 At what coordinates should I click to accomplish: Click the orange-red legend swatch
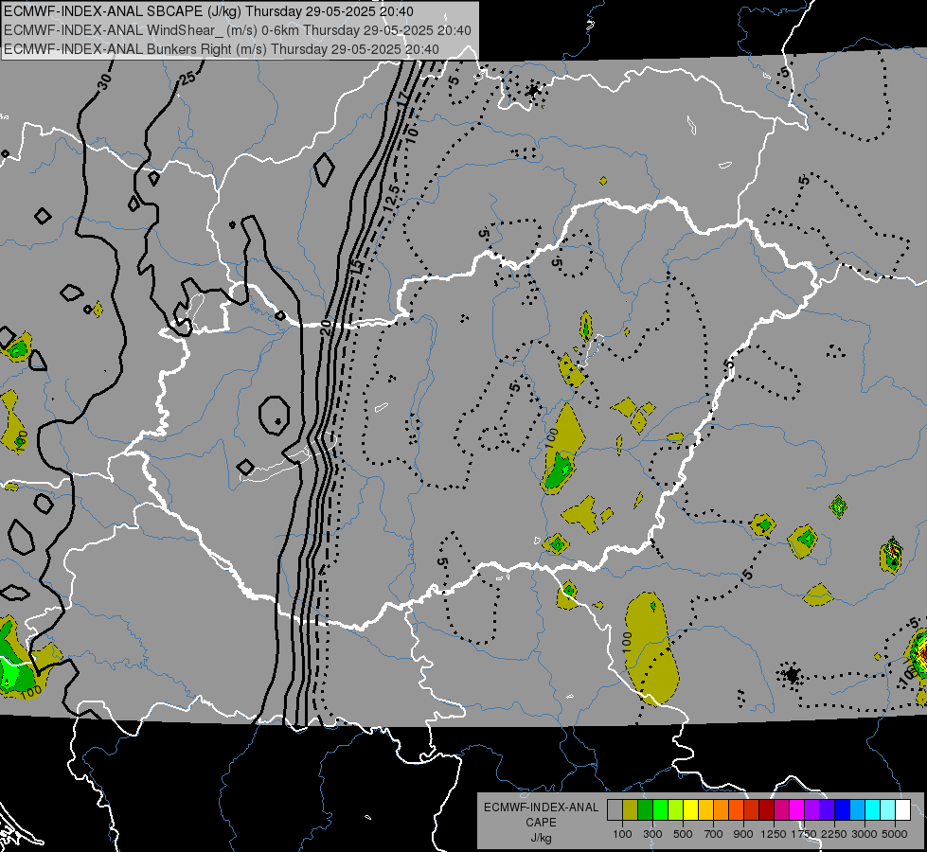coord(736,809)
